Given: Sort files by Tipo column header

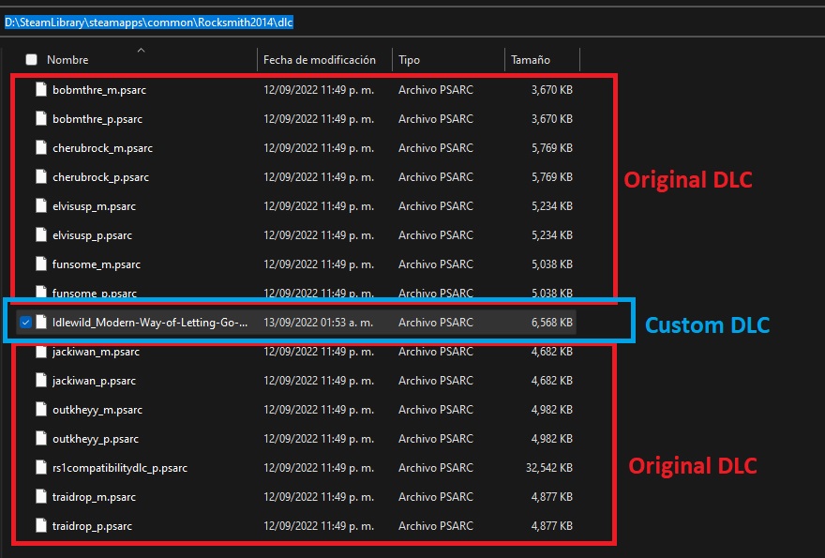Looking at the screenshot, I should (409, 60).
